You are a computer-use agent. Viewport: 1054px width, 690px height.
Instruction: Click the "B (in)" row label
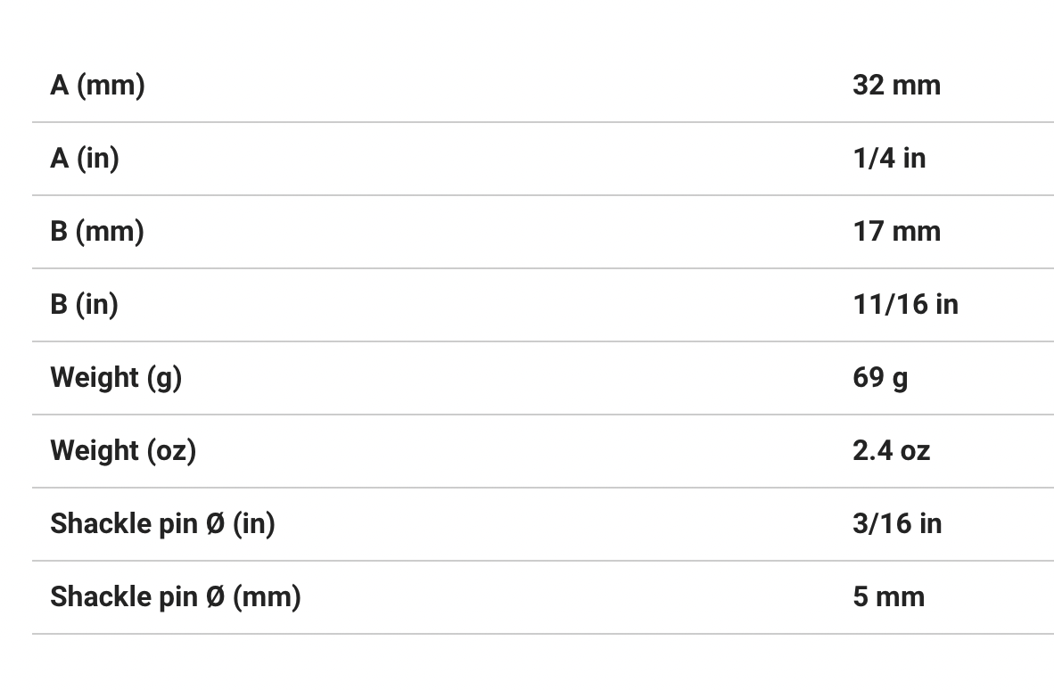(x=85, y=305)
